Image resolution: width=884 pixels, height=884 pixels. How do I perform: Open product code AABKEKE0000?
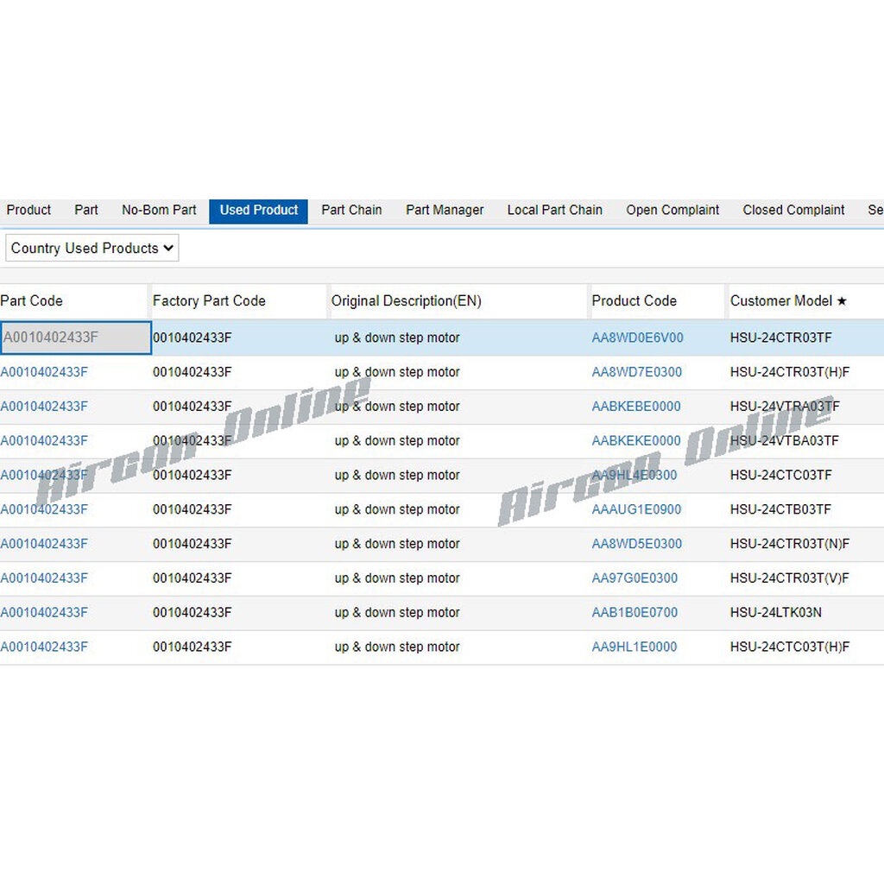[x=636, y=441]
